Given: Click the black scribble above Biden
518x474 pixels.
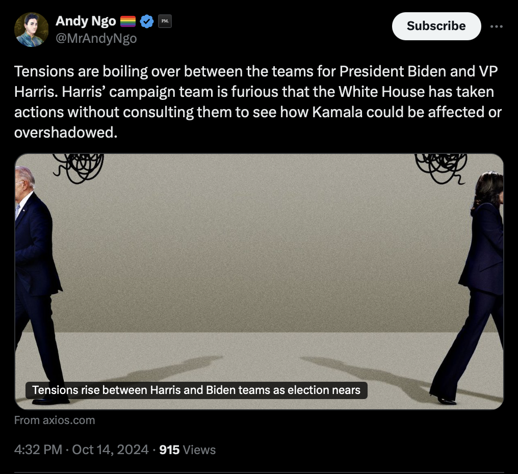Looking at the screenshot, I should [79, 167].
